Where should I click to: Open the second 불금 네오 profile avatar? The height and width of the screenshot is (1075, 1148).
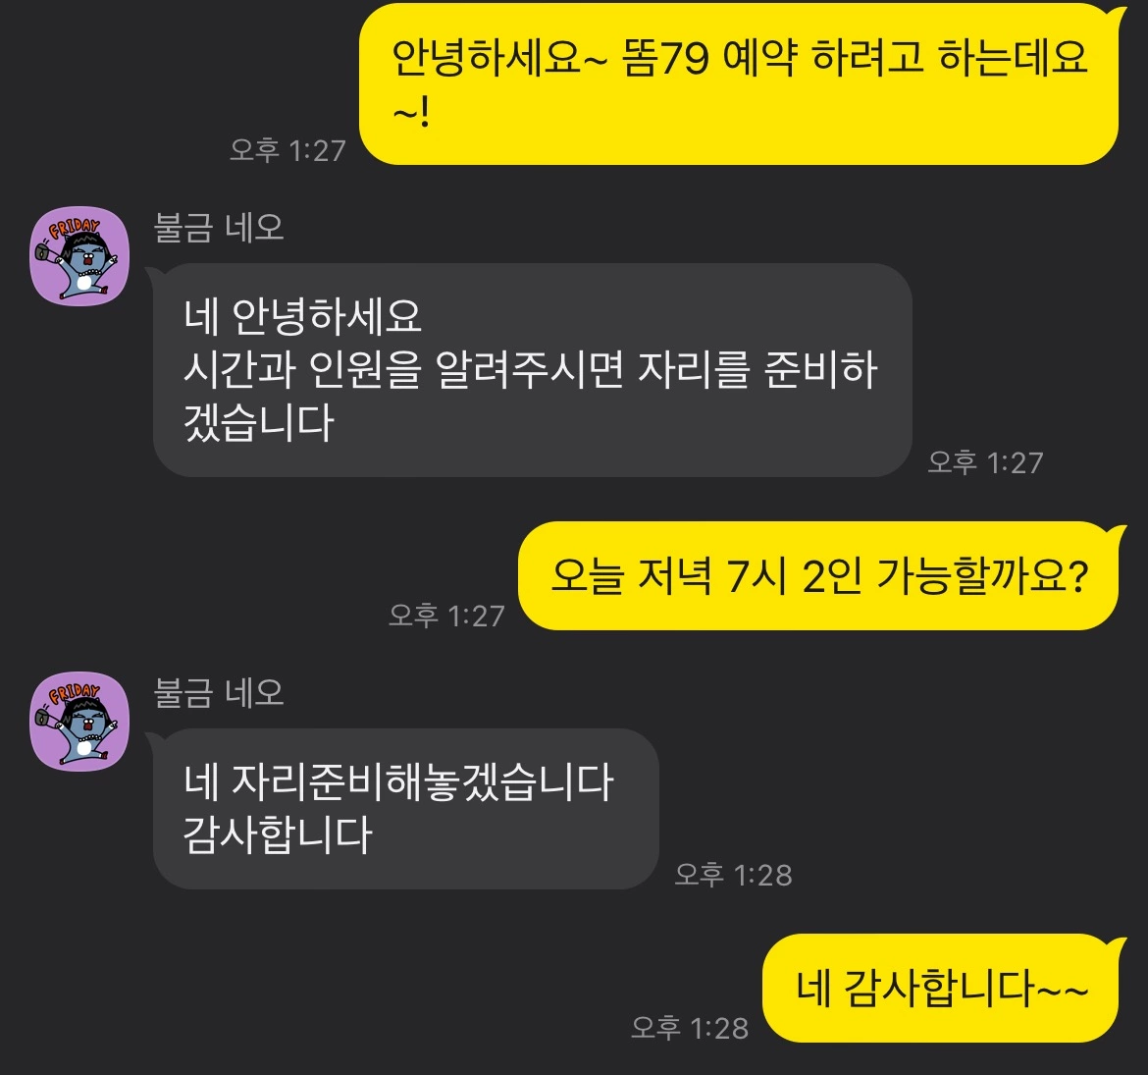point(79,721)
